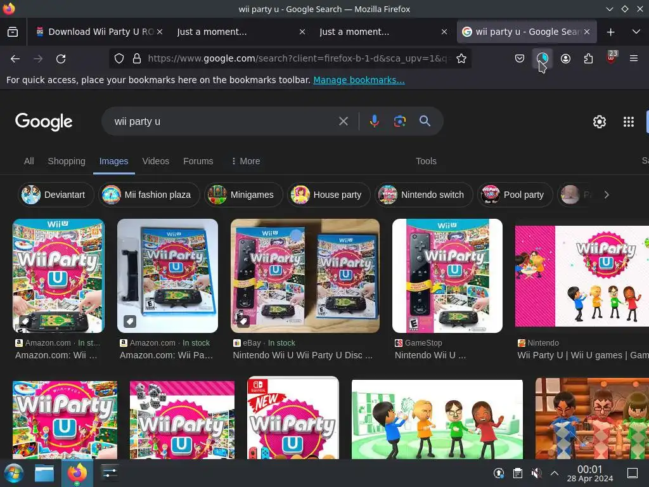Screen dimensions: 649x487
Task: Open the file manager from the taskbar
Action: point(44,473)
